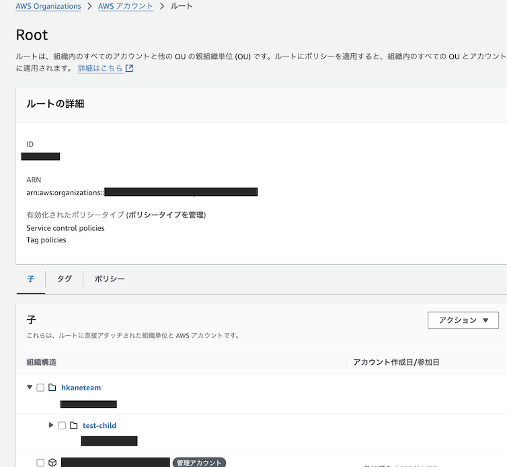Screen dimensions: 507x467
Task: Open the 詳細はこちら help link
Action: 100,68
